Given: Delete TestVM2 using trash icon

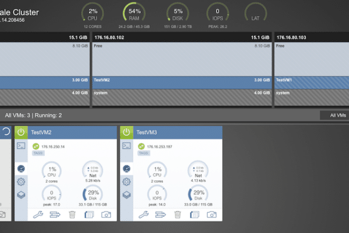Looking at the screenshot, I should 72,214.
